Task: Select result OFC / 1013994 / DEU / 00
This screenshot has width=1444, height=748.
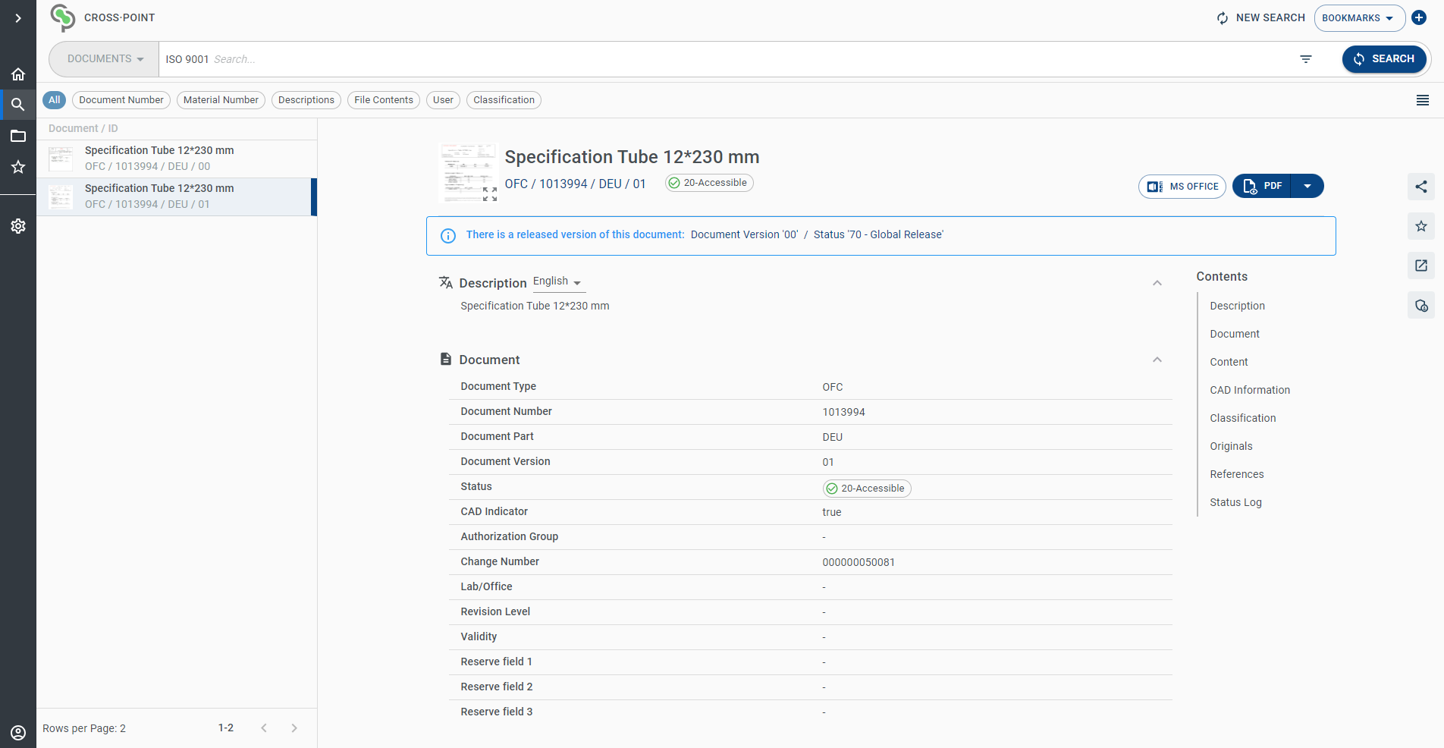Action: point(177,159)
